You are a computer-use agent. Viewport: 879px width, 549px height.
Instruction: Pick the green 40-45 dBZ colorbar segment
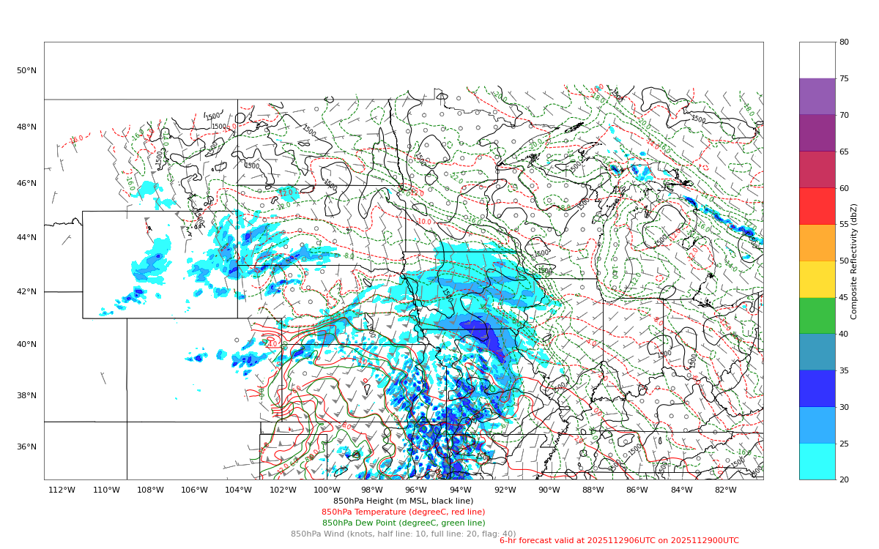817,315
